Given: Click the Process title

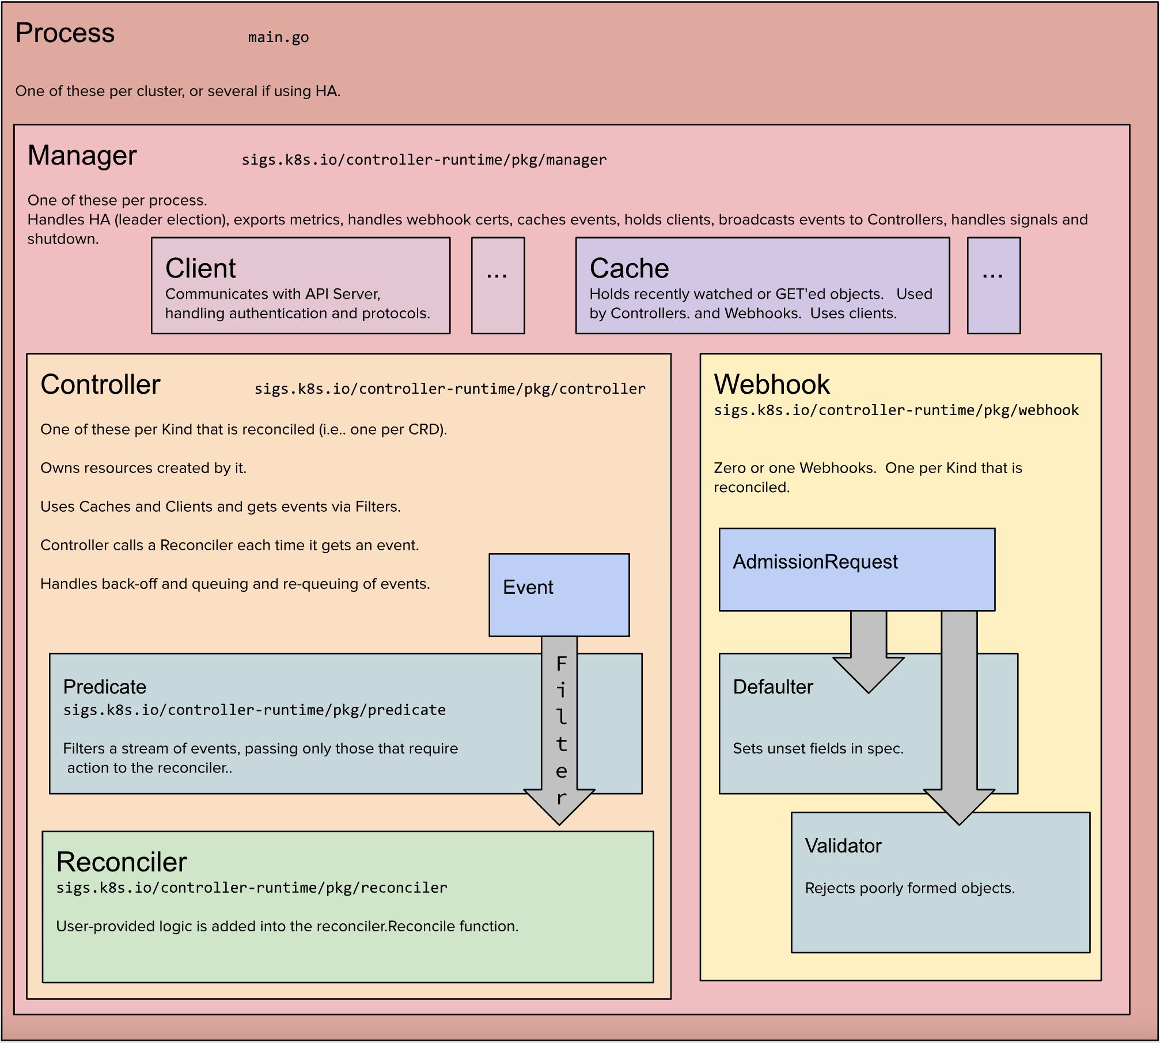Looking at the screenshot, I should (65, 33).
